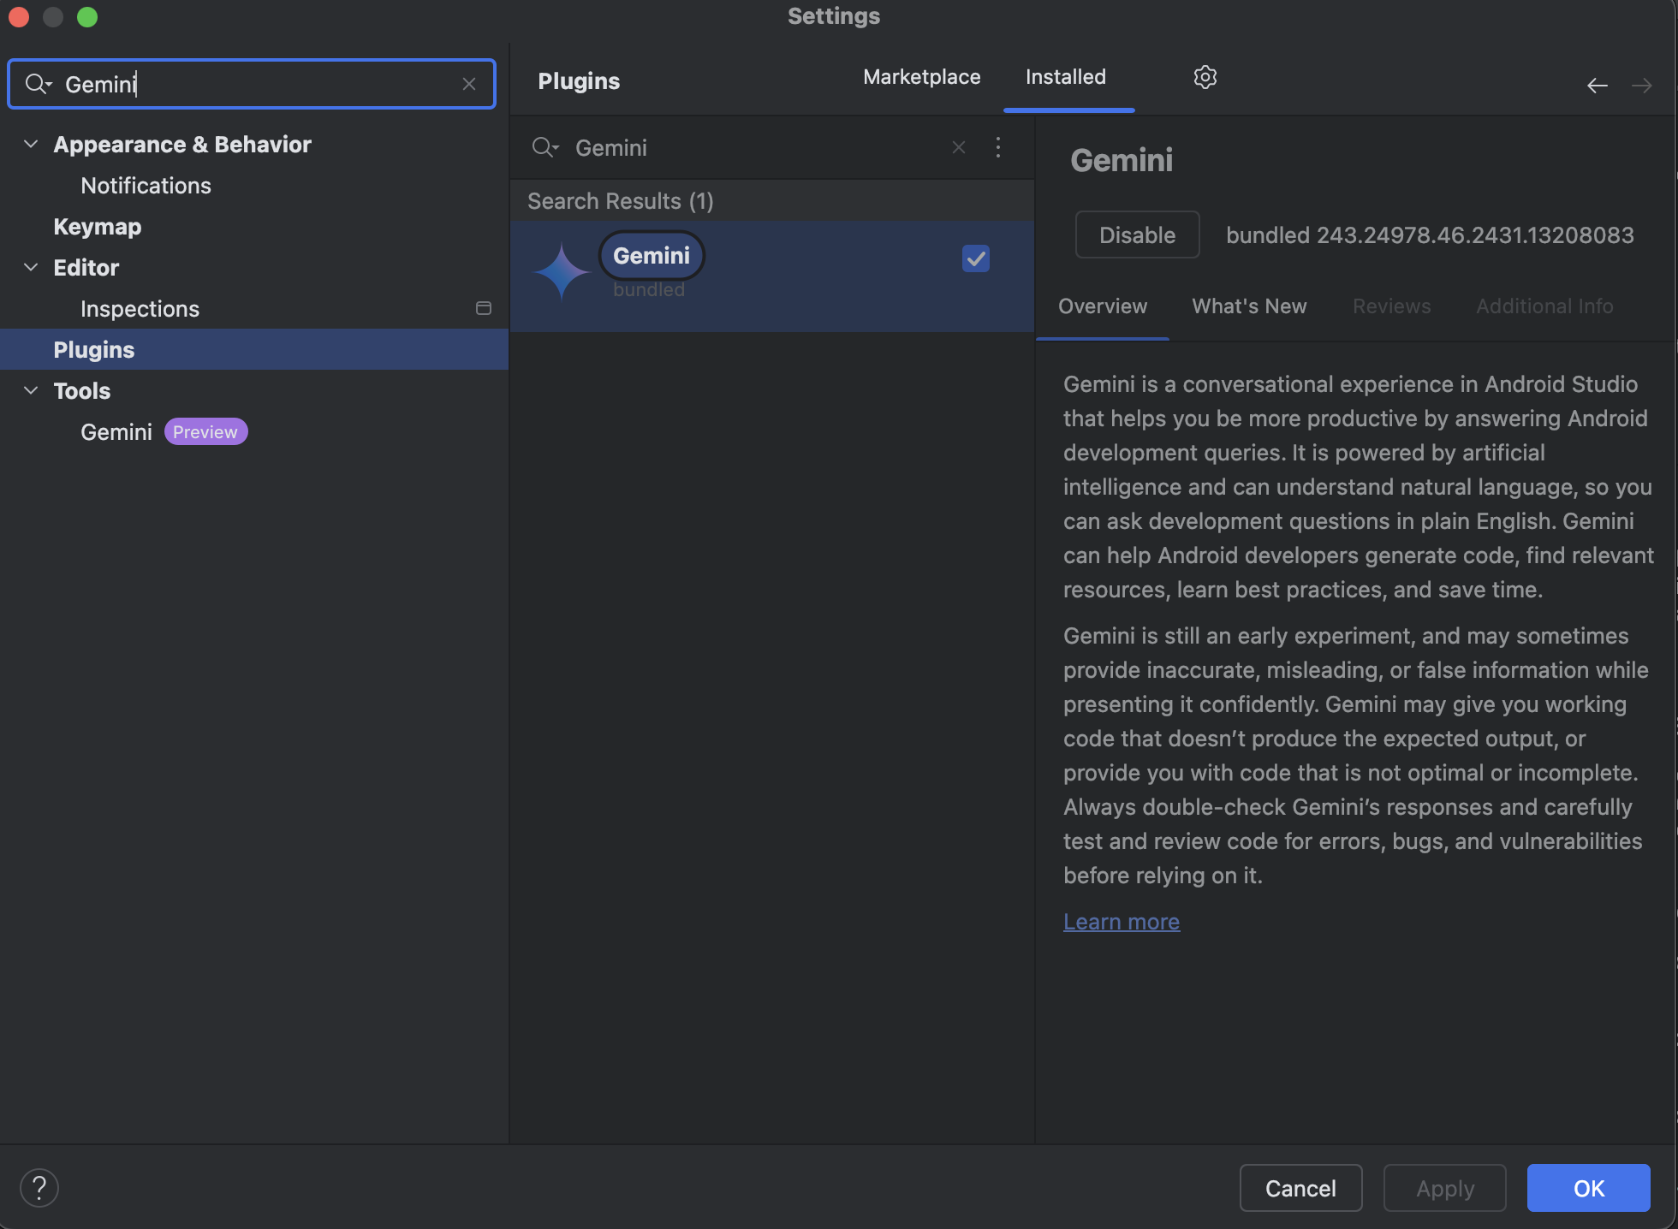Clear the settings search box text

[469, 84]
